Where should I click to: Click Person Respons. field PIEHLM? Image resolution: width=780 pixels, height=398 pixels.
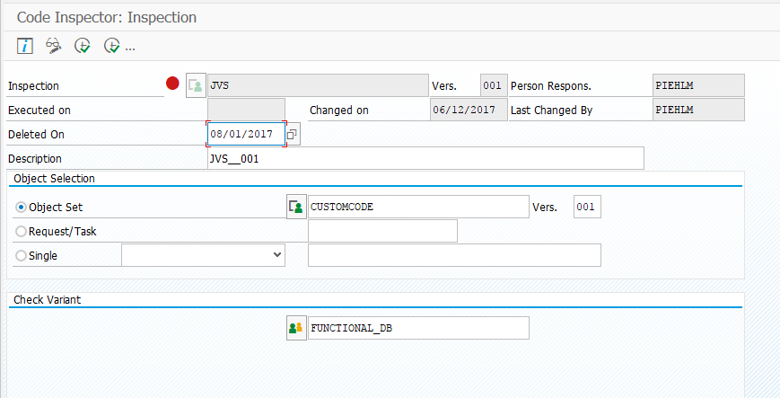click(x=698, y=85)
